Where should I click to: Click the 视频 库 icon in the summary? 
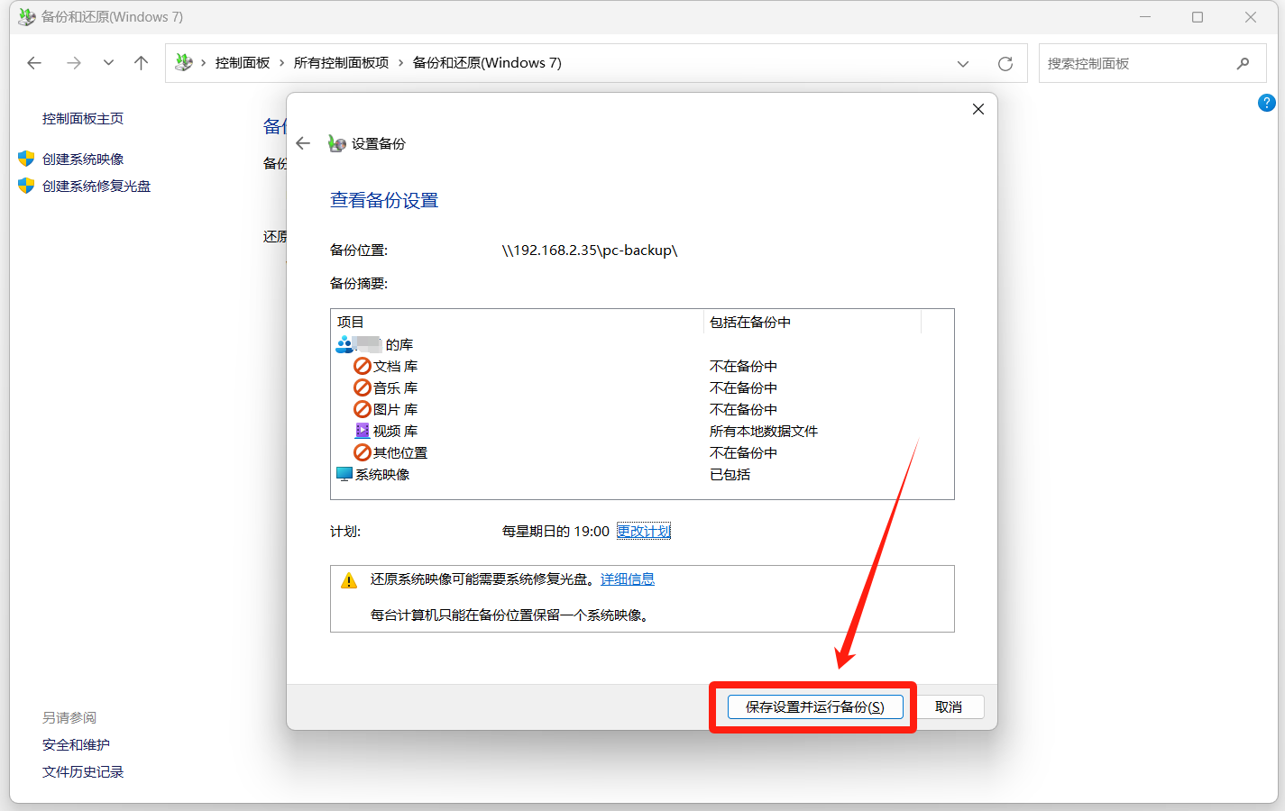click(363, 431)
